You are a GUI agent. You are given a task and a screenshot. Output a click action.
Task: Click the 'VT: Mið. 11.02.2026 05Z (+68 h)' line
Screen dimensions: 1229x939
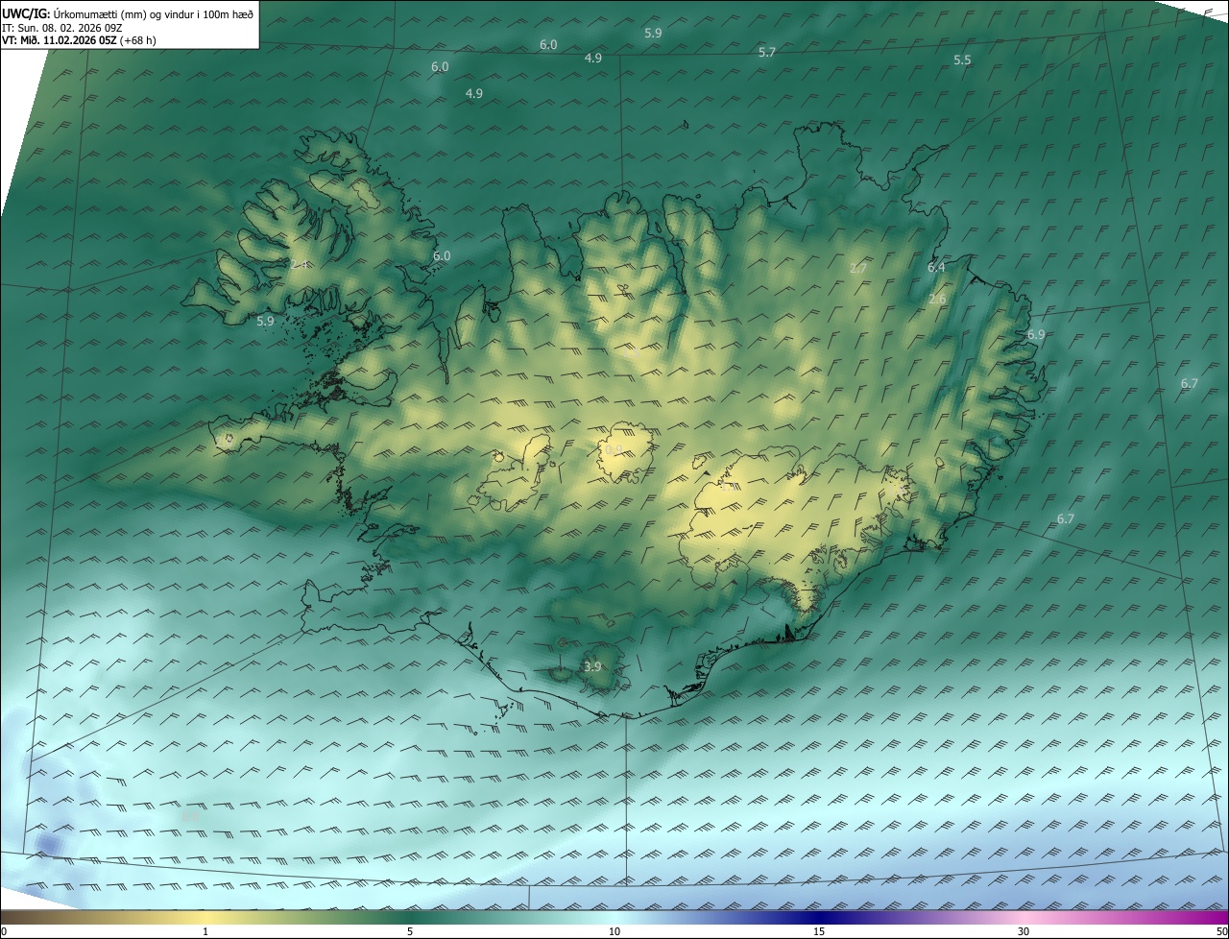point(79,40)
